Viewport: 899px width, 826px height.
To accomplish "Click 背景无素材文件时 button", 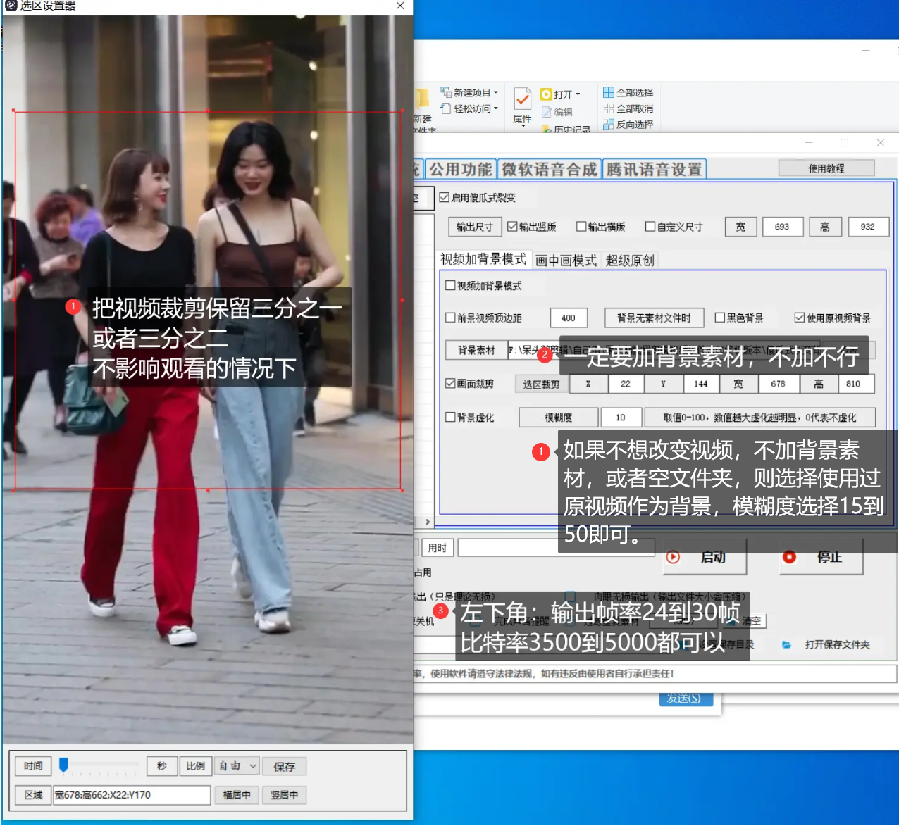I will 655,318.
